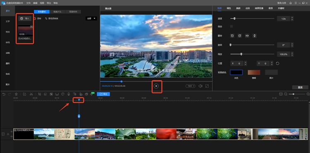Click the 导入 import button
Image resolution: width=310 pixels, height=153 pixels.
point(25,18)
